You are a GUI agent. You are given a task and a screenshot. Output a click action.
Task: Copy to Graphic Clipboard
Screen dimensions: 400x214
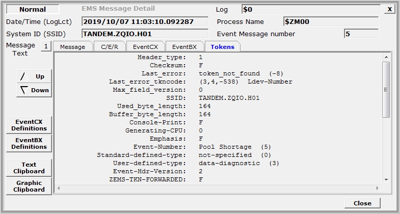[x=29, y=186]
